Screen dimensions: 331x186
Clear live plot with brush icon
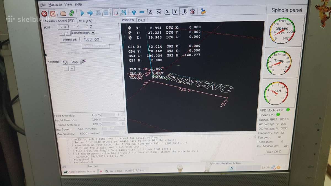point(203,11)
